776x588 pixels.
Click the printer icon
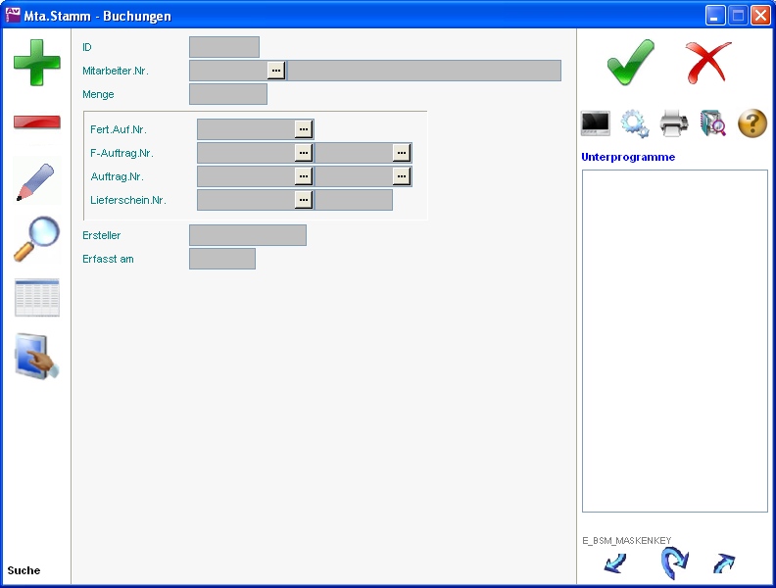point(674,123)
